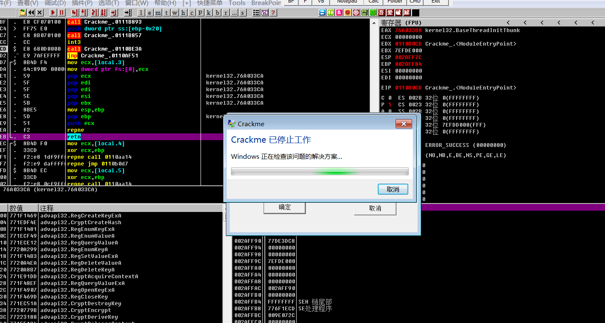The image size is (605, 323).
Task: Open debugging options via the list icon
Action: [x=256, y=13]
